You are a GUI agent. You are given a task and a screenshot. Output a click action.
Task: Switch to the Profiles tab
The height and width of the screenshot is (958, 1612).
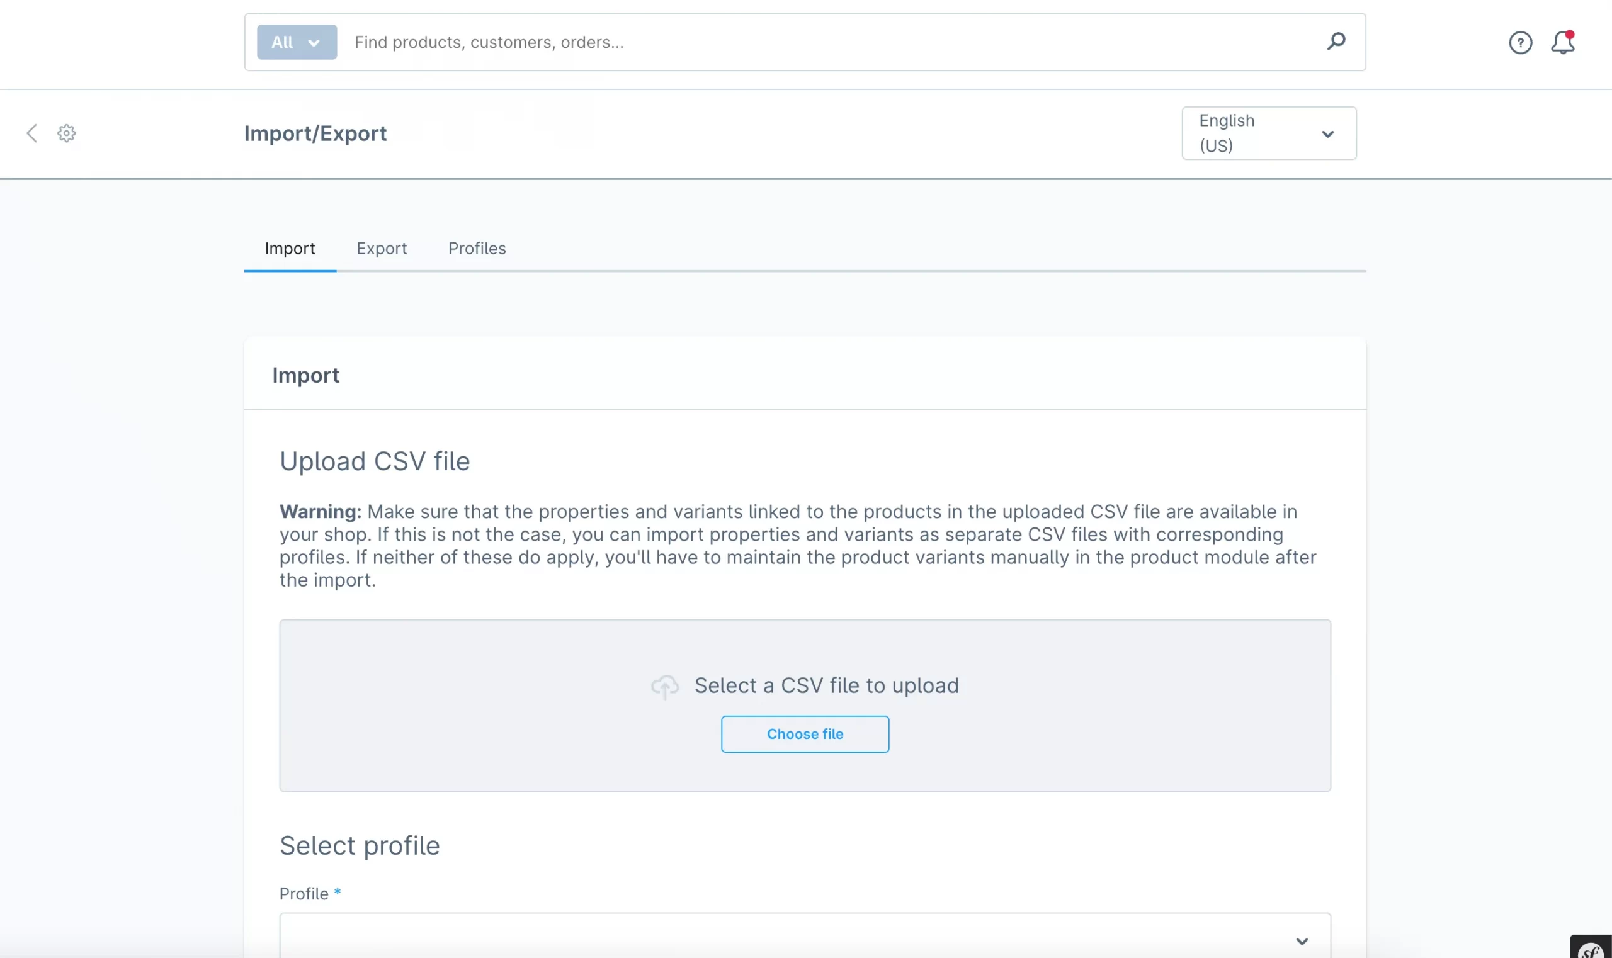click(477, 249)
